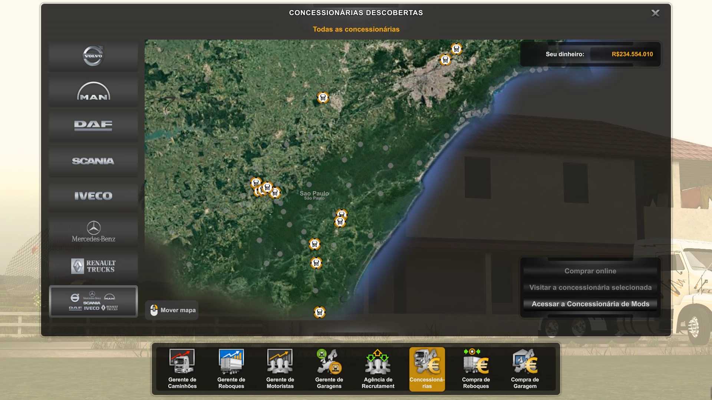Open Agência de Recrutament
This screenshot has height=400, width=712.
[378, 369]
